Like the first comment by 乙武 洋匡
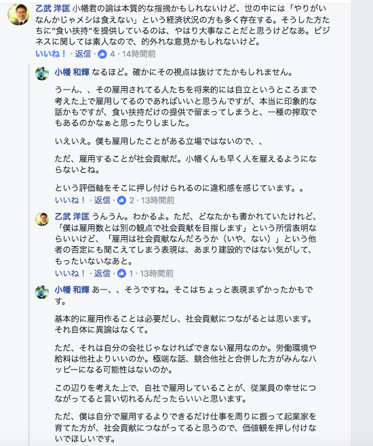373x446 pixels. click(51, 54)
